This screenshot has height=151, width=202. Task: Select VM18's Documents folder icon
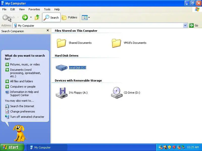point(116,43)
